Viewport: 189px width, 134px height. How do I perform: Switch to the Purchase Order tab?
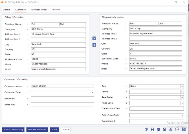39,10
